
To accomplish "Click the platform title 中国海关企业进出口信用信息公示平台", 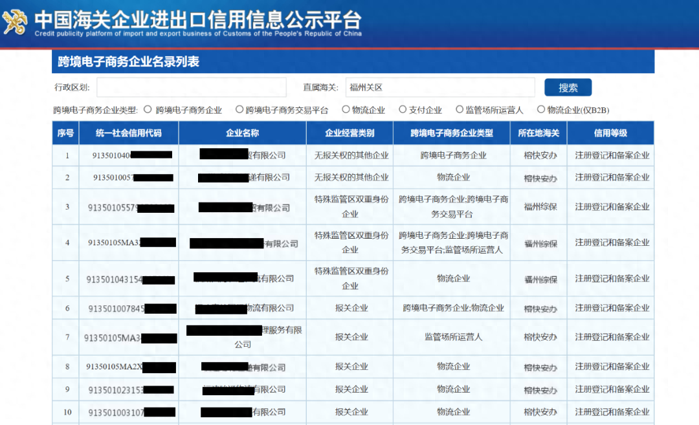I will tap(198, 19).
